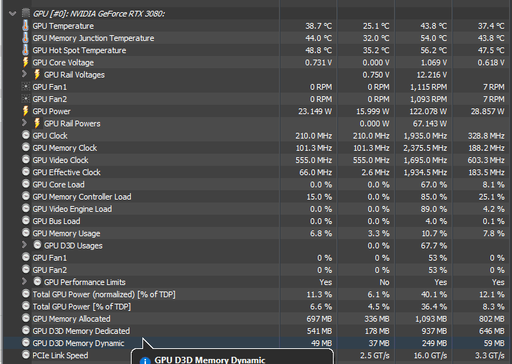This screenshot has width=512, height=364.
Task: Click the 1,115 RPM Fan1 value
Action: pyautogui.click(x=429, y=87)
